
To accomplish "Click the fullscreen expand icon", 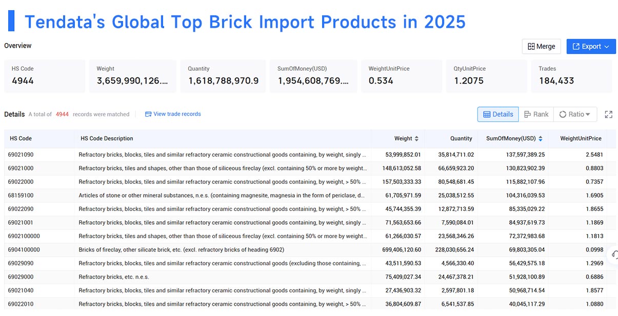I will (609, 114).
